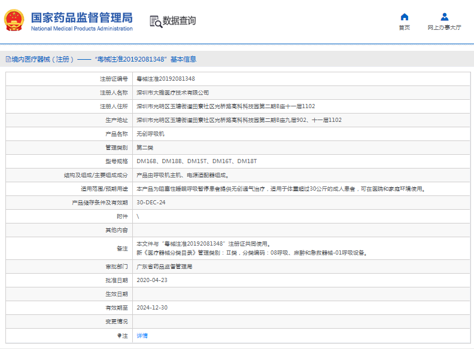
Task: Click approval department 广东省药品监督管理局
Action: (165, 267)
